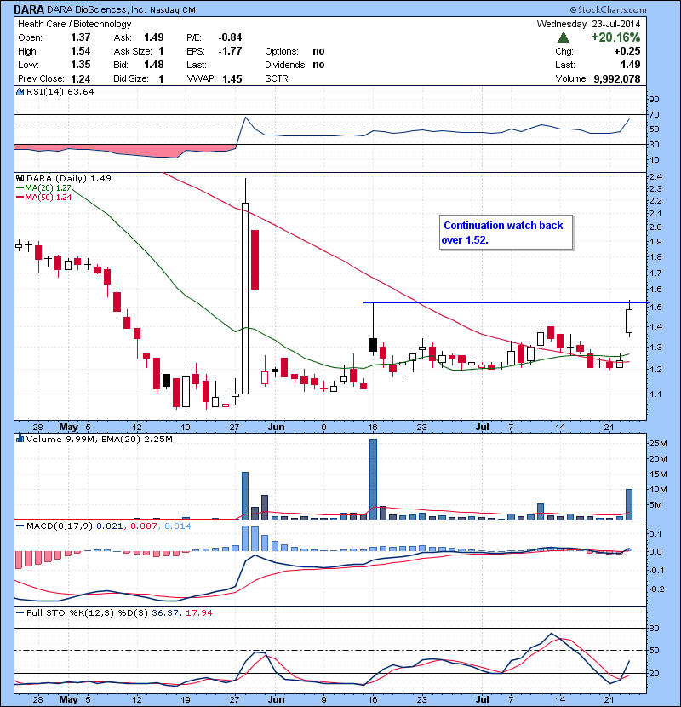681x707 pixels.
Task: Click the MACD -0.2 scale label
Action: 656,589
